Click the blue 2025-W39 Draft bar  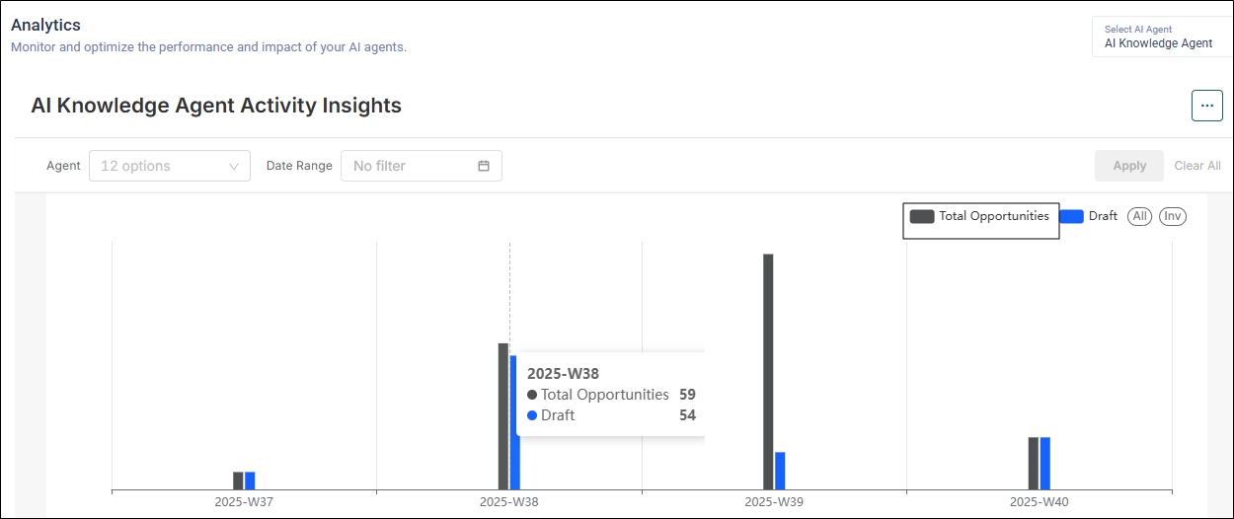pyautogui.click(x=780, y=471)
